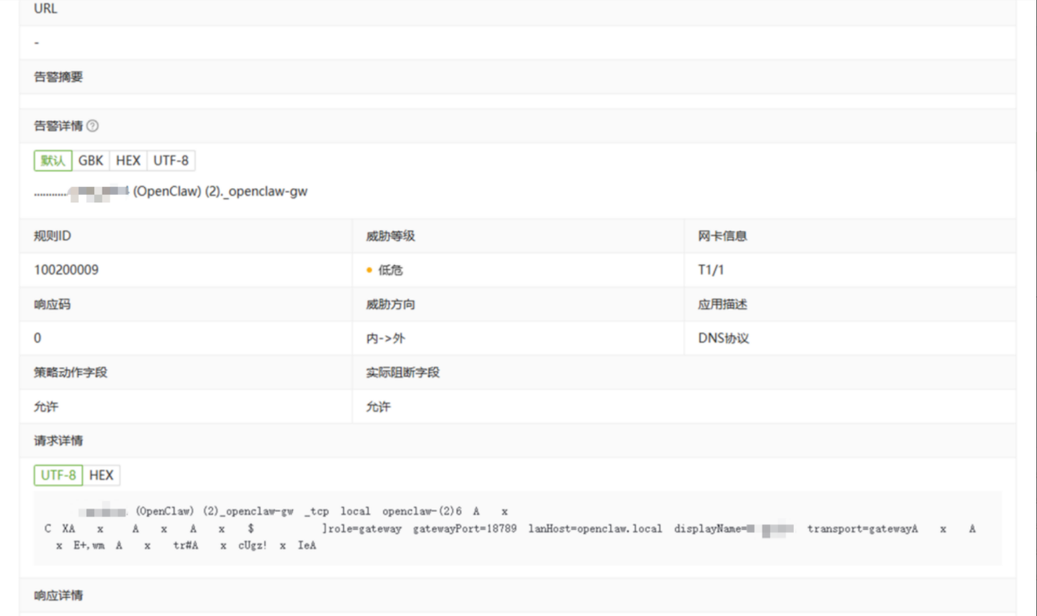This screenshot has width=1037, height=616.
Task: Switch alert details encoding to GBK
Action: 91,160
